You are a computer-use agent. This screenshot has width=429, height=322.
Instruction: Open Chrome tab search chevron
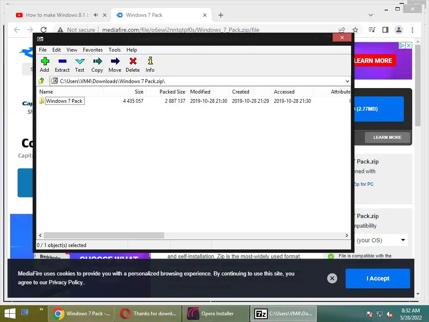coord(371,15)
